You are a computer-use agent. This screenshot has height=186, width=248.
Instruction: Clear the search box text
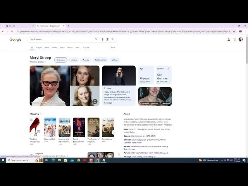(x=96, y=39)
